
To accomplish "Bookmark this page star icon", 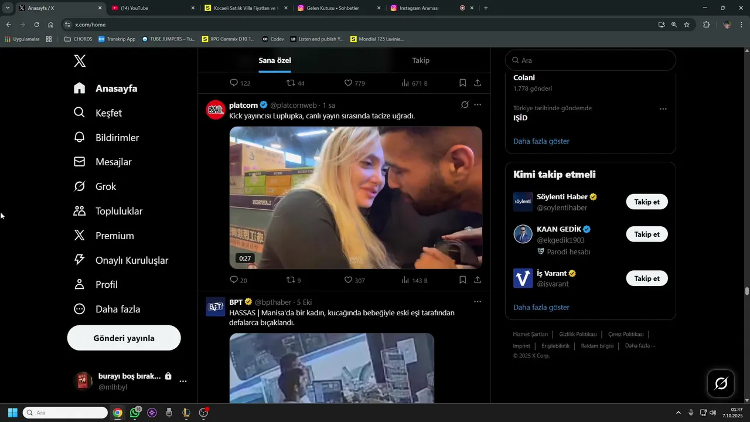I will pyautogui.click(x=687, y=25).
